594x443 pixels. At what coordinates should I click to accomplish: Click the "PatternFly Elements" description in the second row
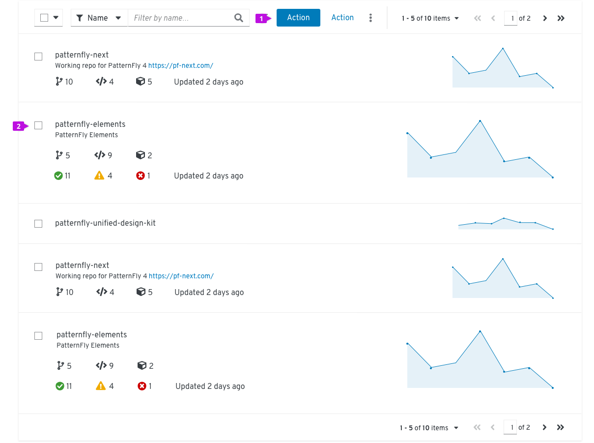coord(86,135)
